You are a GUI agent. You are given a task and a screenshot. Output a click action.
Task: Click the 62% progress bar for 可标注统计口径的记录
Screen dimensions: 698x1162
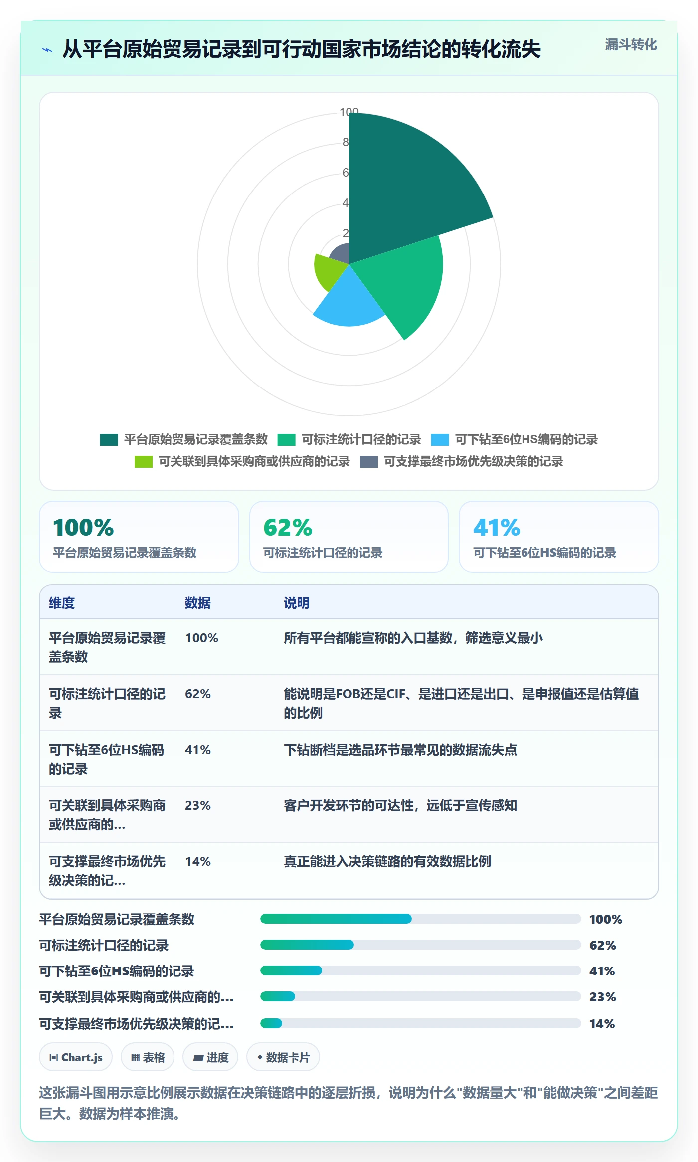tap(421, 945)
